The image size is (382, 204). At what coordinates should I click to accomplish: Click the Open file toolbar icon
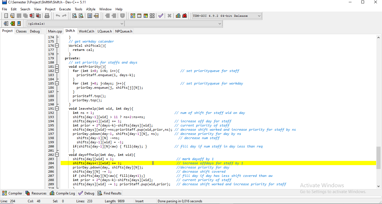[12, 16]
